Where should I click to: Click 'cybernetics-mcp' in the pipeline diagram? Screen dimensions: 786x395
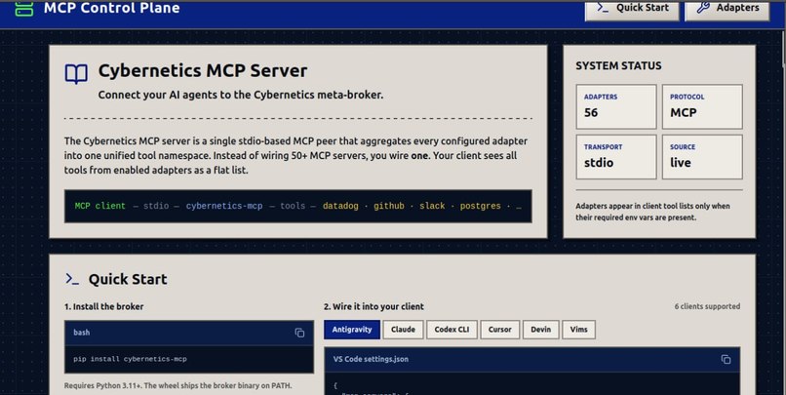[x=224, y=206]
